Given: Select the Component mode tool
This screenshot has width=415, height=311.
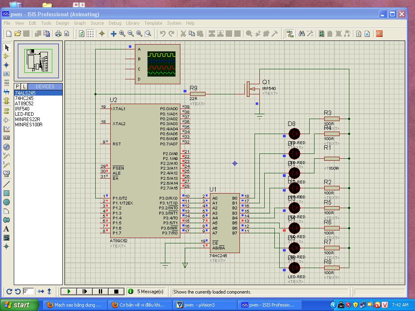Looking at the screenshot, I should coord(6,56).
